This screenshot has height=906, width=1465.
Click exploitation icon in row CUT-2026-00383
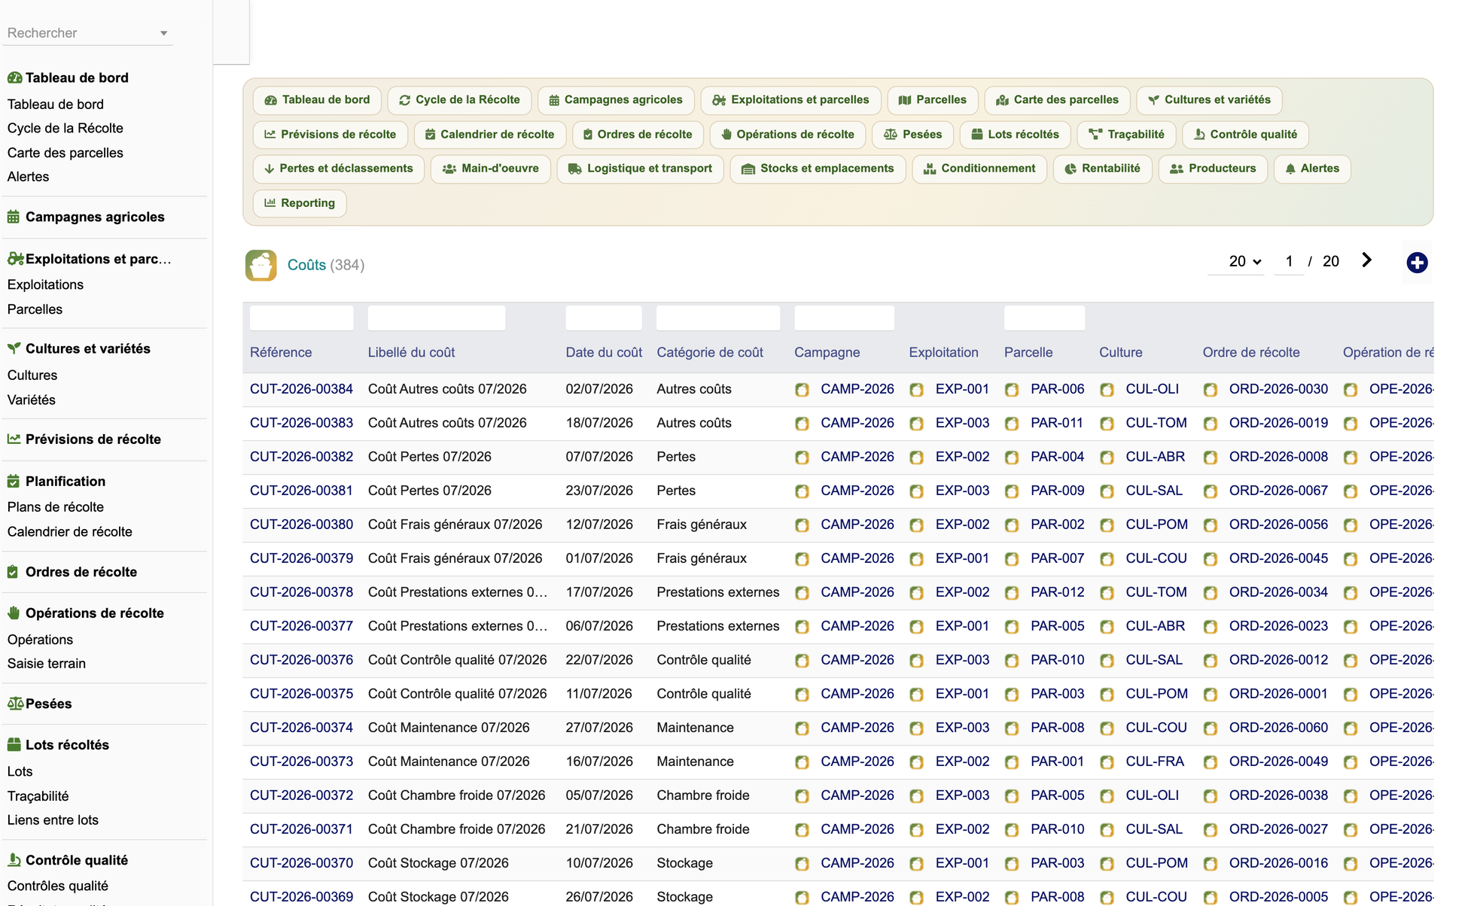tap(916, 424)
